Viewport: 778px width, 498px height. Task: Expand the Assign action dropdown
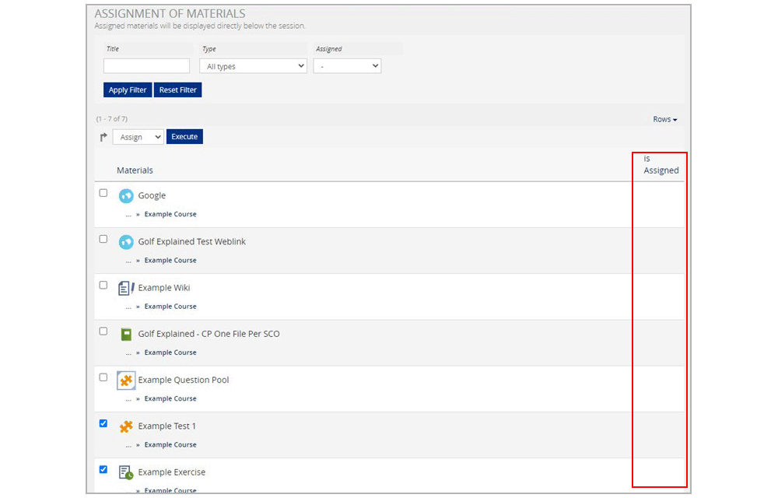point(138,137)
